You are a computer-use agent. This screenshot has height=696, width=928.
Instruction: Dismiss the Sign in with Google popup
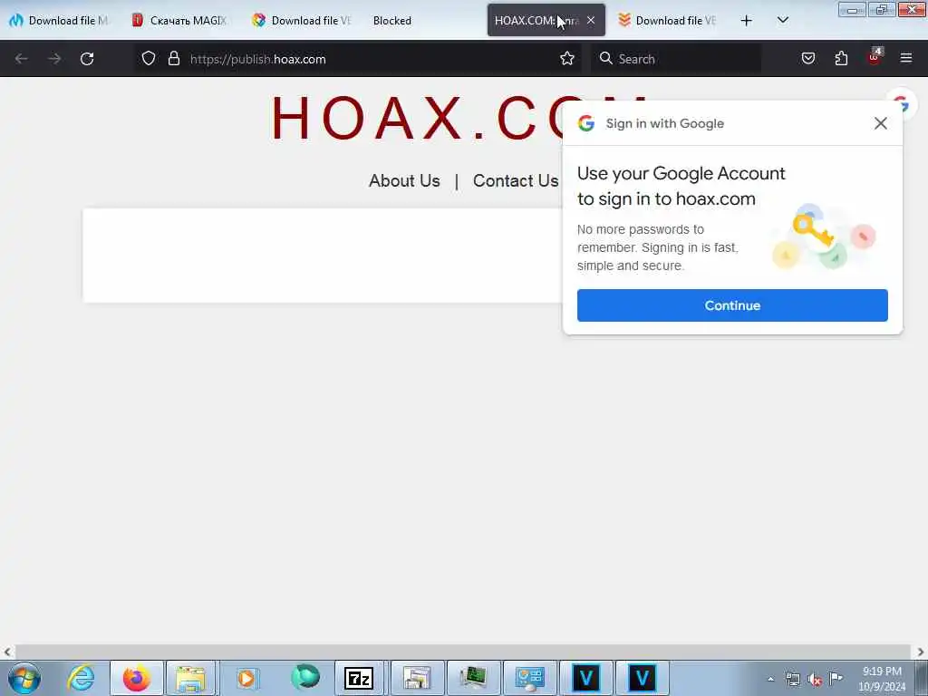click(x=881, y=123)
